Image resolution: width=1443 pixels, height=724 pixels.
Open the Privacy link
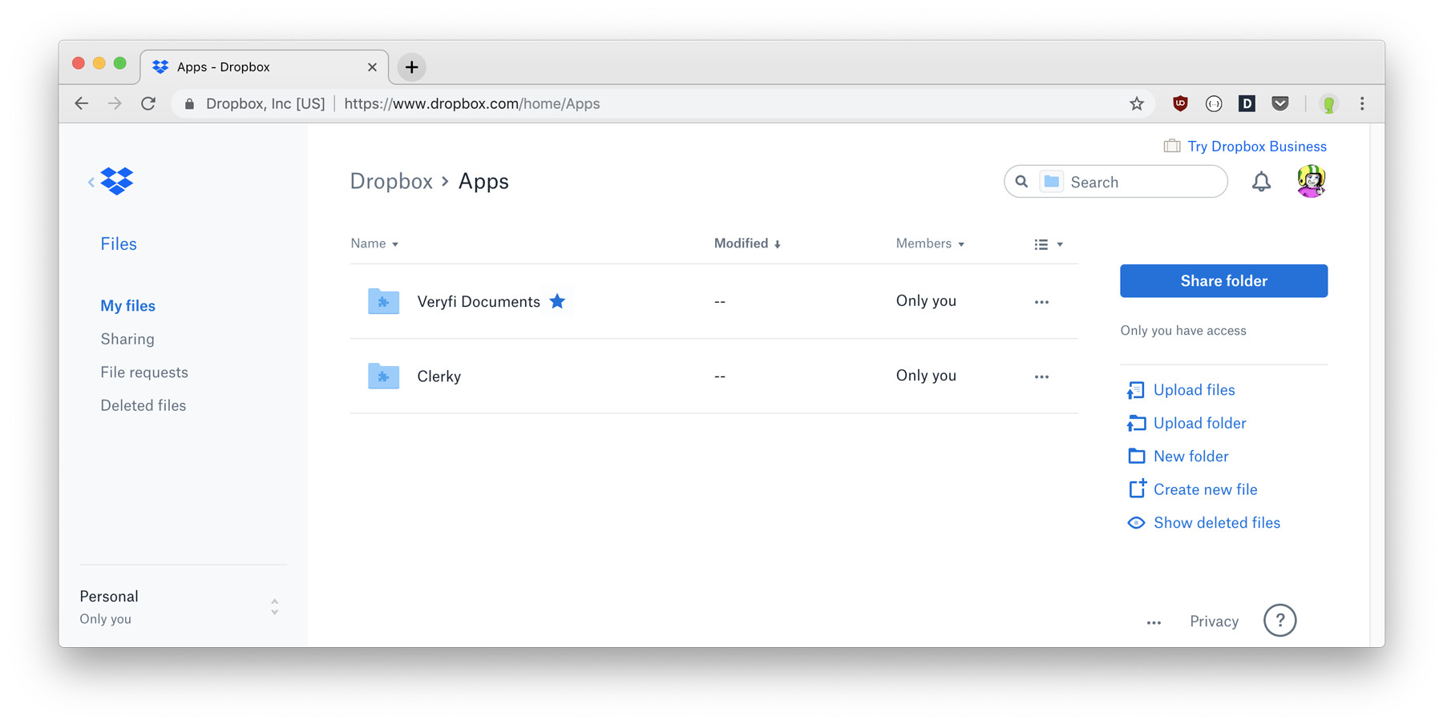(1214, 621)
